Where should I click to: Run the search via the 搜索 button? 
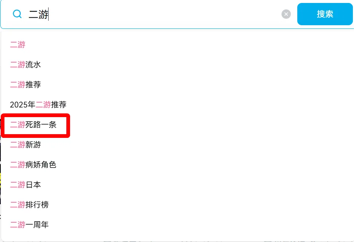325,14
